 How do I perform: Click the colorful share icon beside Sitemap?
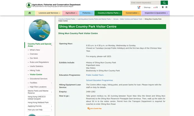pos(139,7)
